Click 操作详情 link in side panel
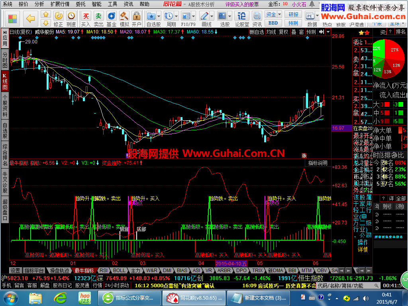Screen dimensions: 408x306 (363, 246)
